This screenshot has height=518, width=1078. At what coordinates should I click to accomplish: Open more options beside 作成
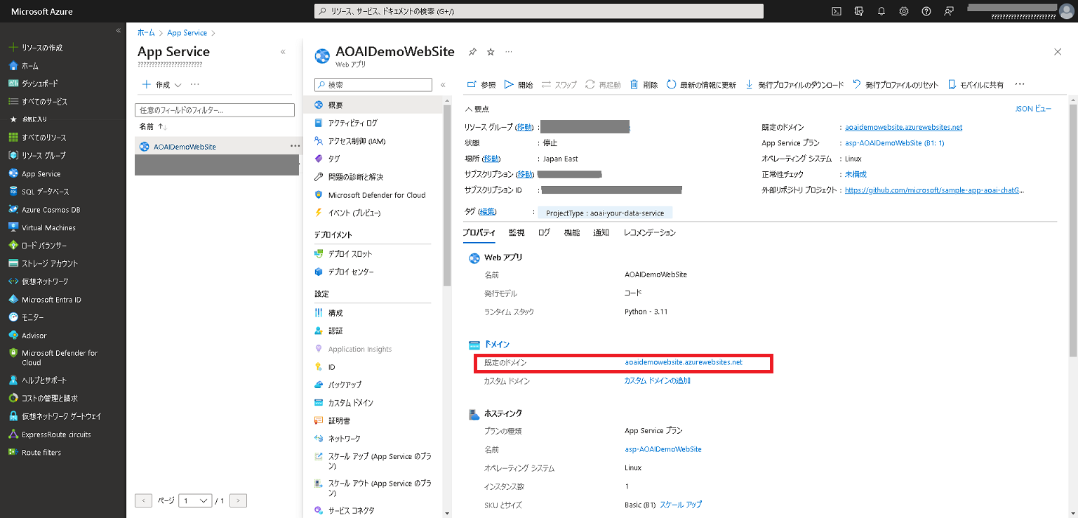pyautogui.click(x=195, y=85)
